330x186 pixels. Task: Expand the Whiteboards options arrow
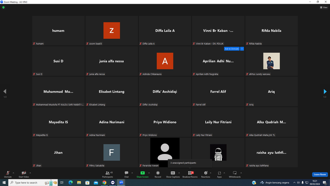pos(241,173)
